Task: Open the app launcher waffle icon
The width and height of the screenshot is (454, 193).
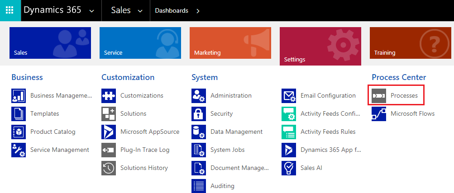Action: coord(10,10)
